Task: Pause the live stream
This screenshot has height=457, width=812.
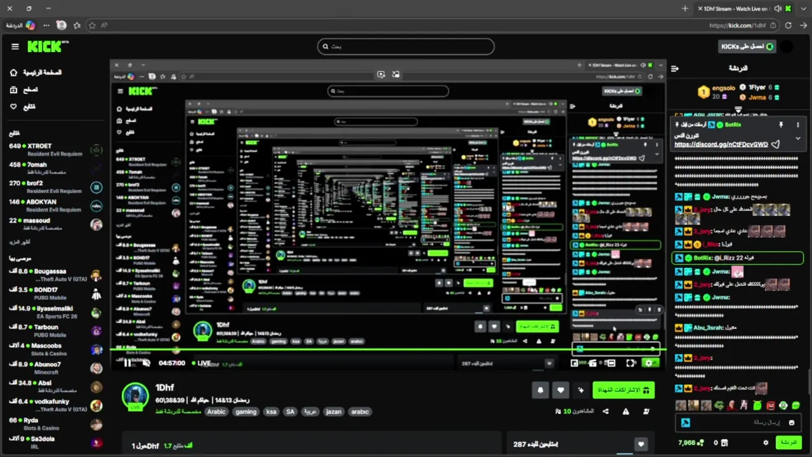Action: click(127, 363)
